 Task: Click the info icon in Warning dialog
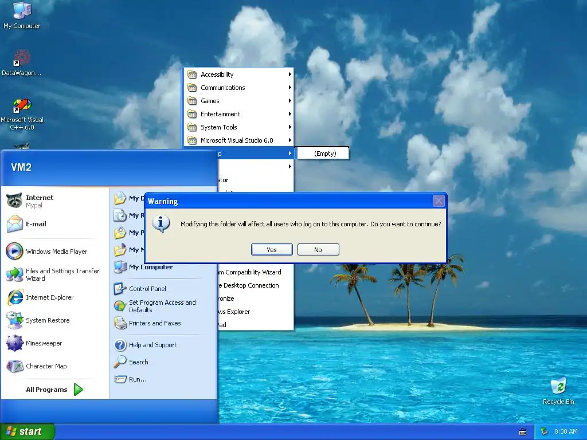(x=161, y=224)
